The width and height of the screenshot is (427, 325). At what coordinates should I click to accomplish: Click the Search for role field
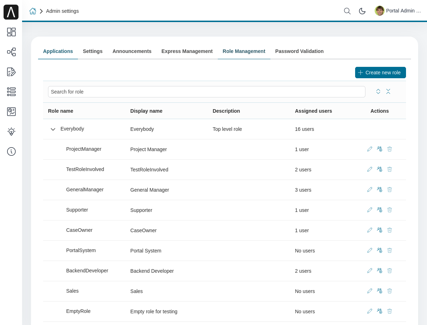[206, 92]
